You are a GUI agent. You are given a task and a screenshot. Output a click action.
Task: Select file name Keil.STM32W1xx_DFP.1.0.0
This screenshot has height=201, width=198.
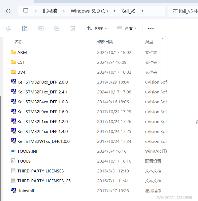point(43,141)
